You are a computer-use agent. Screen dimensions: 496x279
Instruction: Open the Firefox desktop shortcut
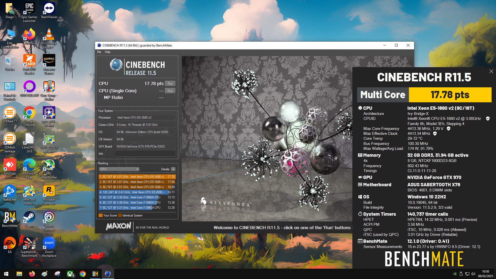[x=29, y=36]
